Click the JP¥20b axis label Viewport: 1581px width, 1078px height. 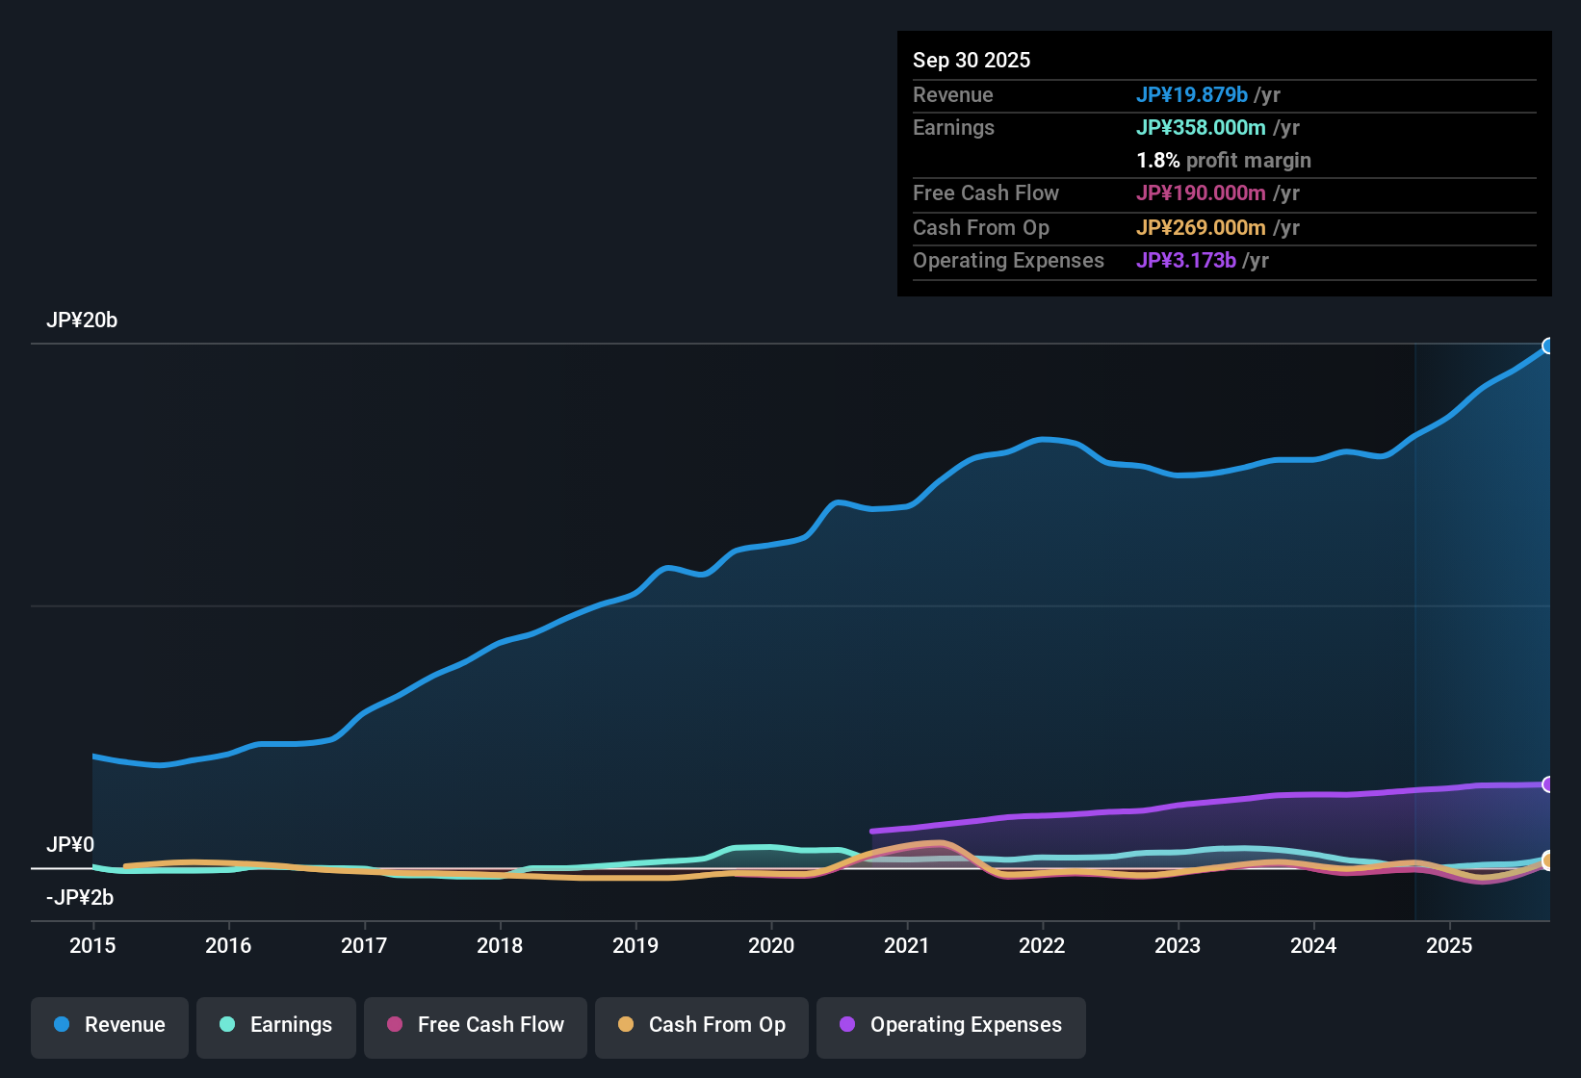pyautogui.click(x=83, y=320)
